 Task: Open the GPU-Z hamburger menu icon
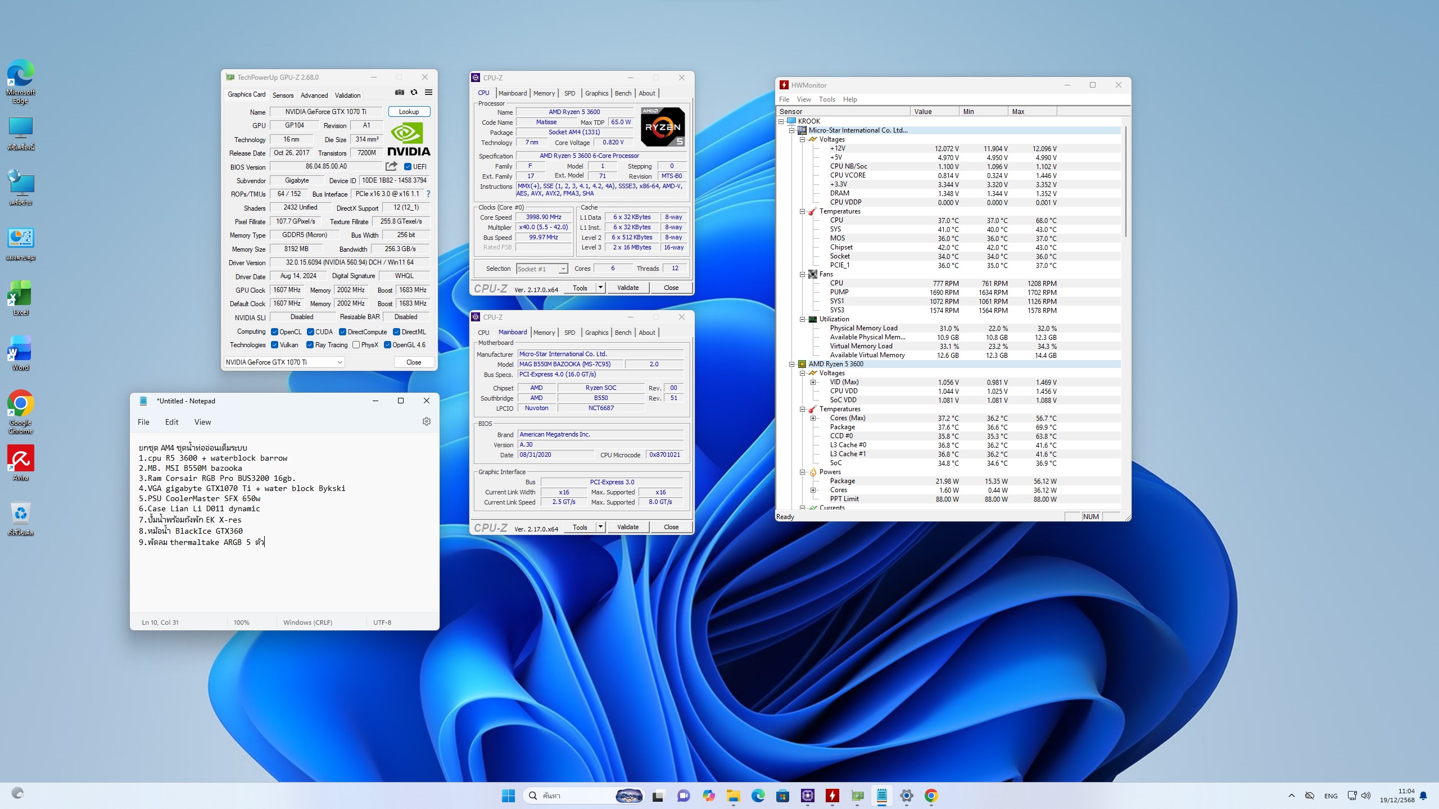coord(428,92)
